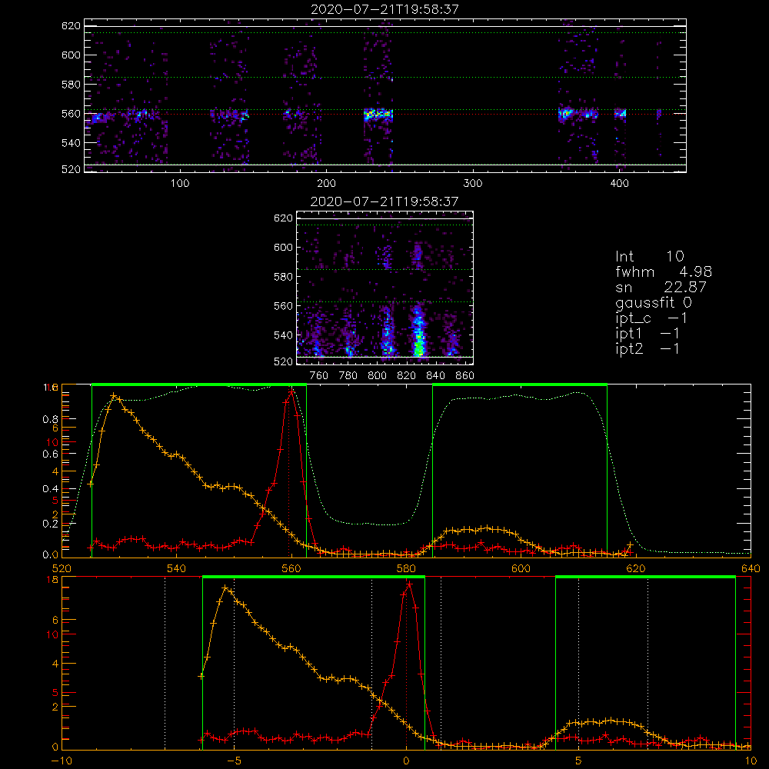The height and width of the screenshot is (769, 769).
Task: Click brightest emission blob near 240 in top spectrogram
Action: click(378, 115)
